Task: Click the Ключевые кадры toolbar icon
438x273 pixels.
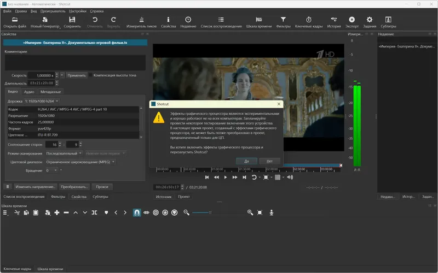Action: [x=309, y=20]
